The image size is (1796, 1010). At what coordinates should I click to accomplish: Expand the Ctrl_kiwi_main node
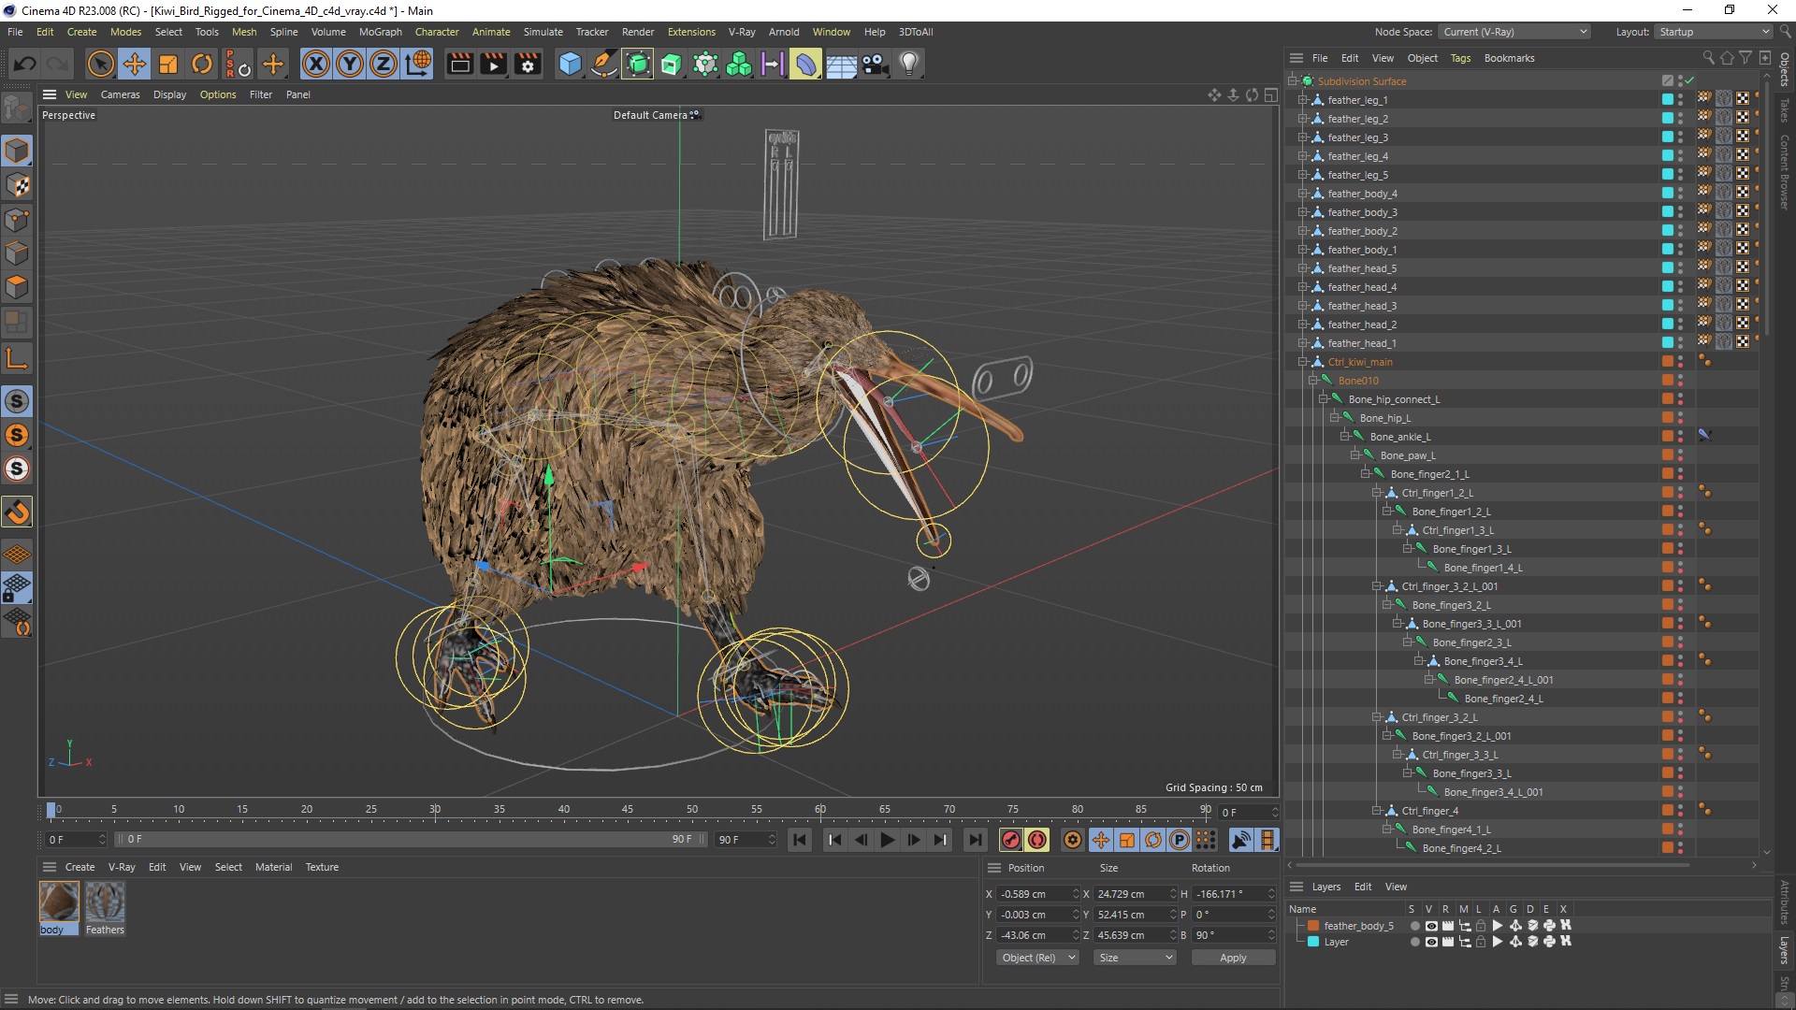[1306, 361]
